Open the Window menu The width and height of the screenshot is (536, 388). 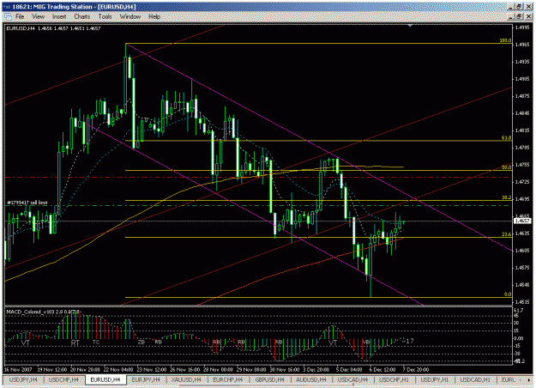click(129, 16)
